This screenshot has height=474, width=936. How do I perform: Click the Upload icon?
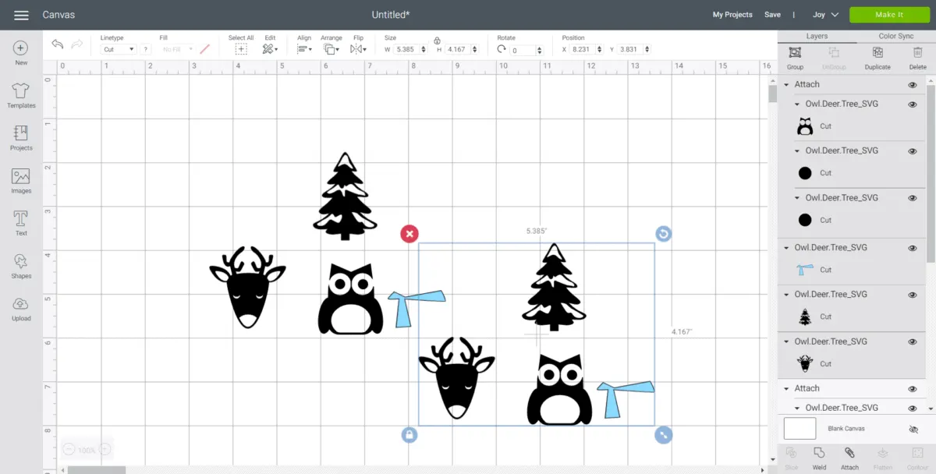coord(21,308)
